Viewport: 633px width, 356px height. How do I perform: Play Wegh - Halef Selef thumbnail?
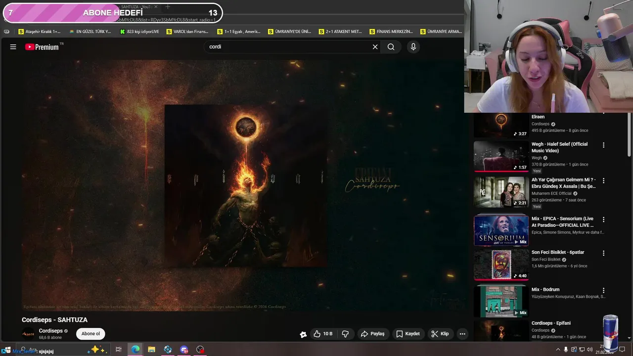[501, 156]
